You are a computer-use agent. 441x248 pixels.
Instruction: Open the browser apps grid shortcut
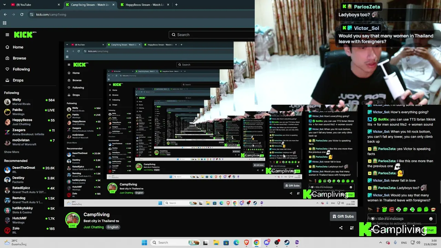click(4, 23)
